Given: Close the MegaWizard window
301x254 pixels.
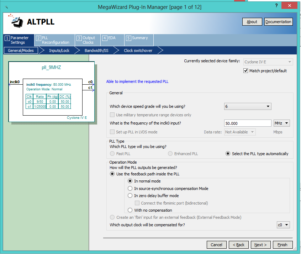Looking at the screenshot, I should coord(289,5).
